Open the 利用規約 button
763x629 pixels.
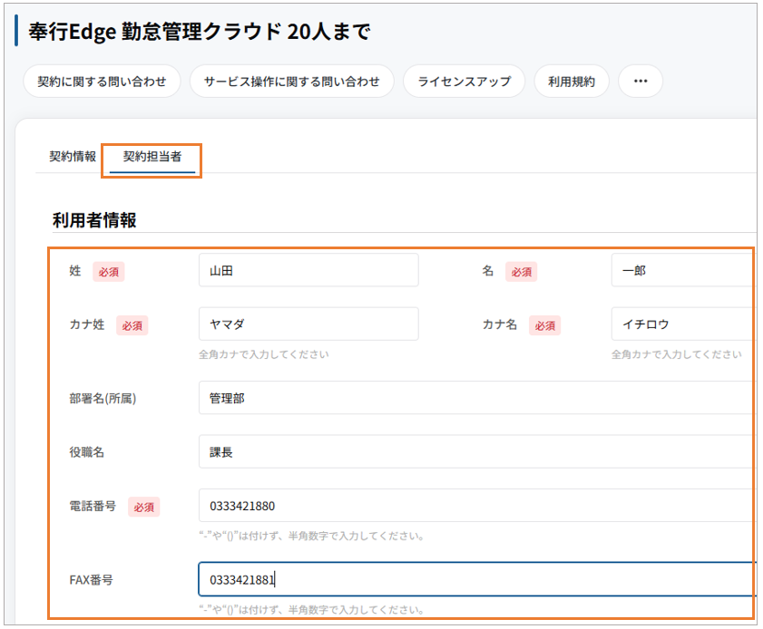pos(572,82)
